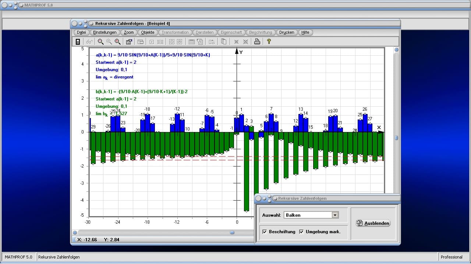Click the zoom out magnifier icon
Viewport: 471px width, 264px height.
tap(100, 42)
